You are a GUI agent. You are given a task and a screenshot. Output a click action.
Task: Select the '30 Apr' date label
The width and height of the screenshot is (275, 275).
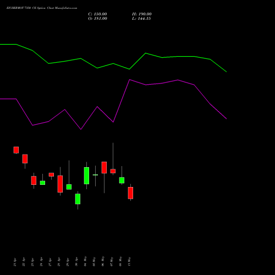(76, 262)
